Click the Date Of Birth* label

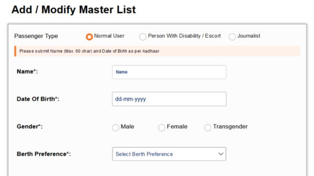38,99
